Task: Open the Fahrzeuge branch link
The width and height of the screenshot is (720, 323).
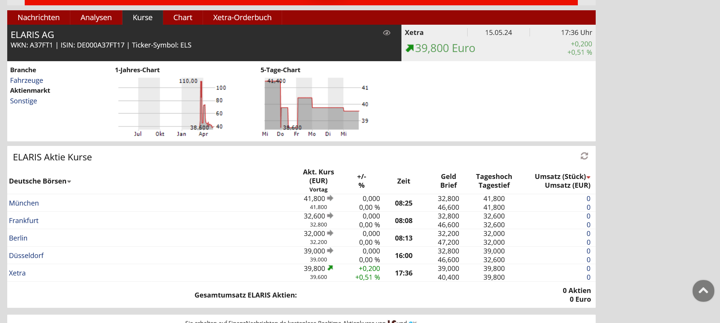Action: coord(26,80)
